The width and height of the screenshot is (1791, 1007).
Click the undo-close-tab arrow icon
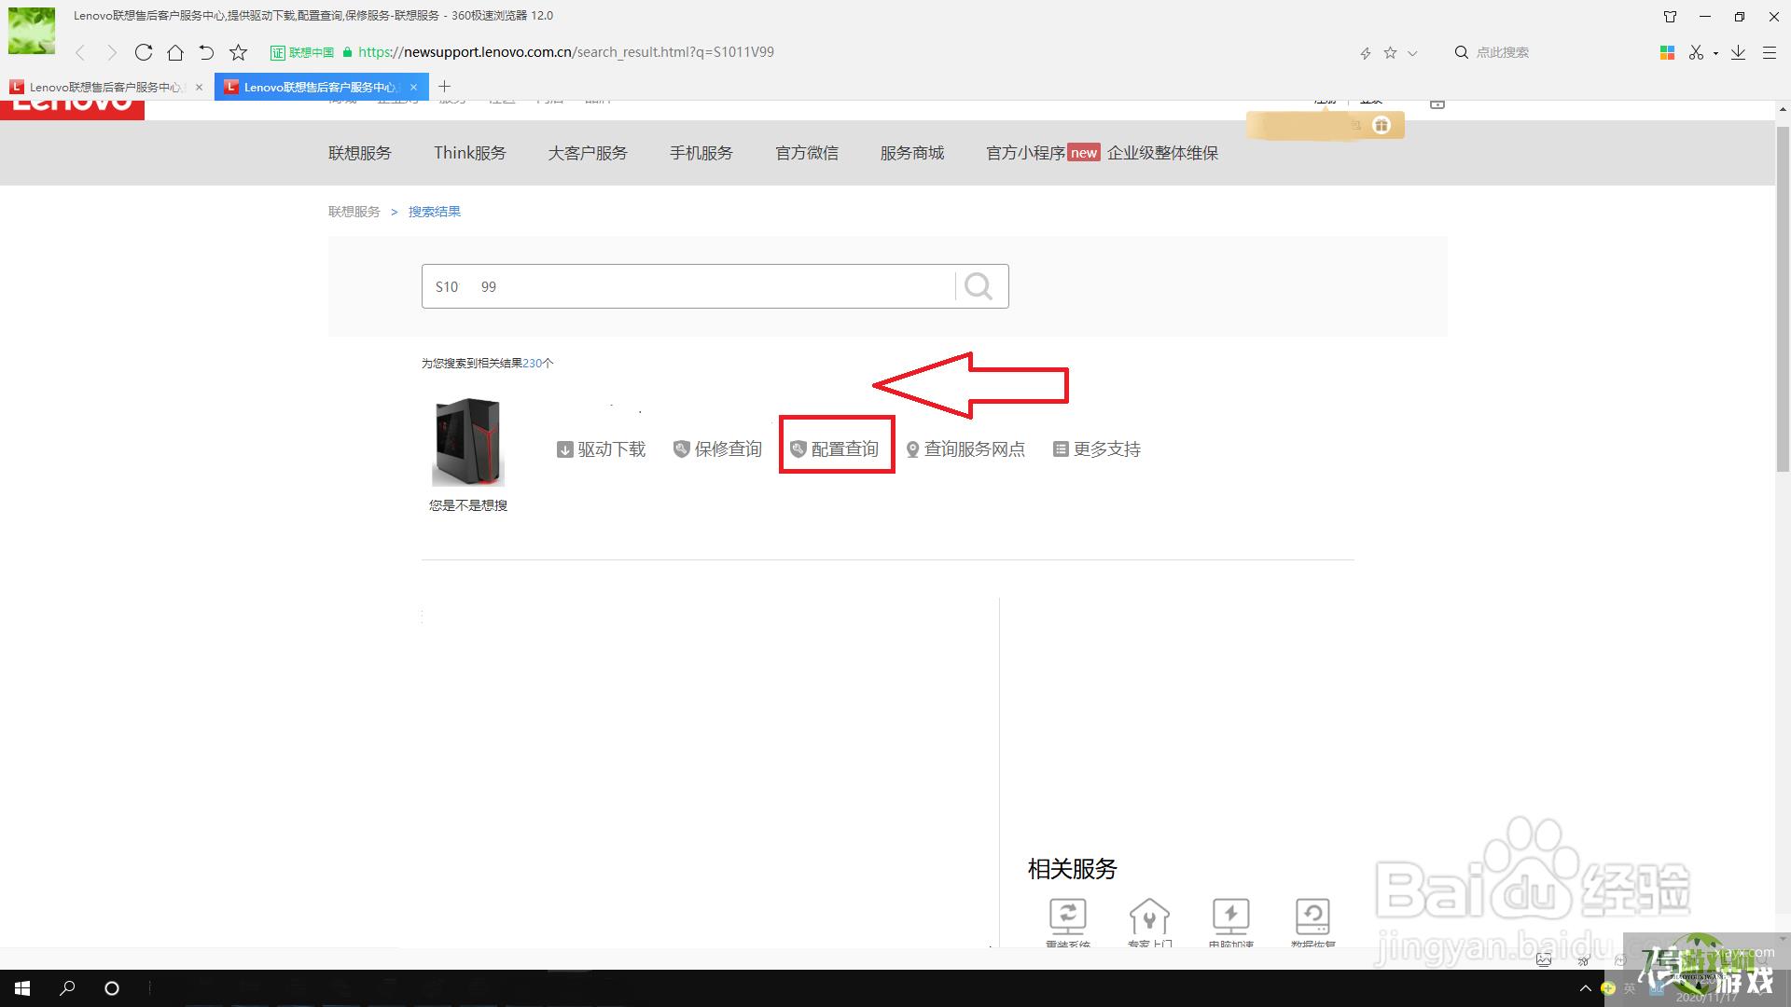click(206, 52)
